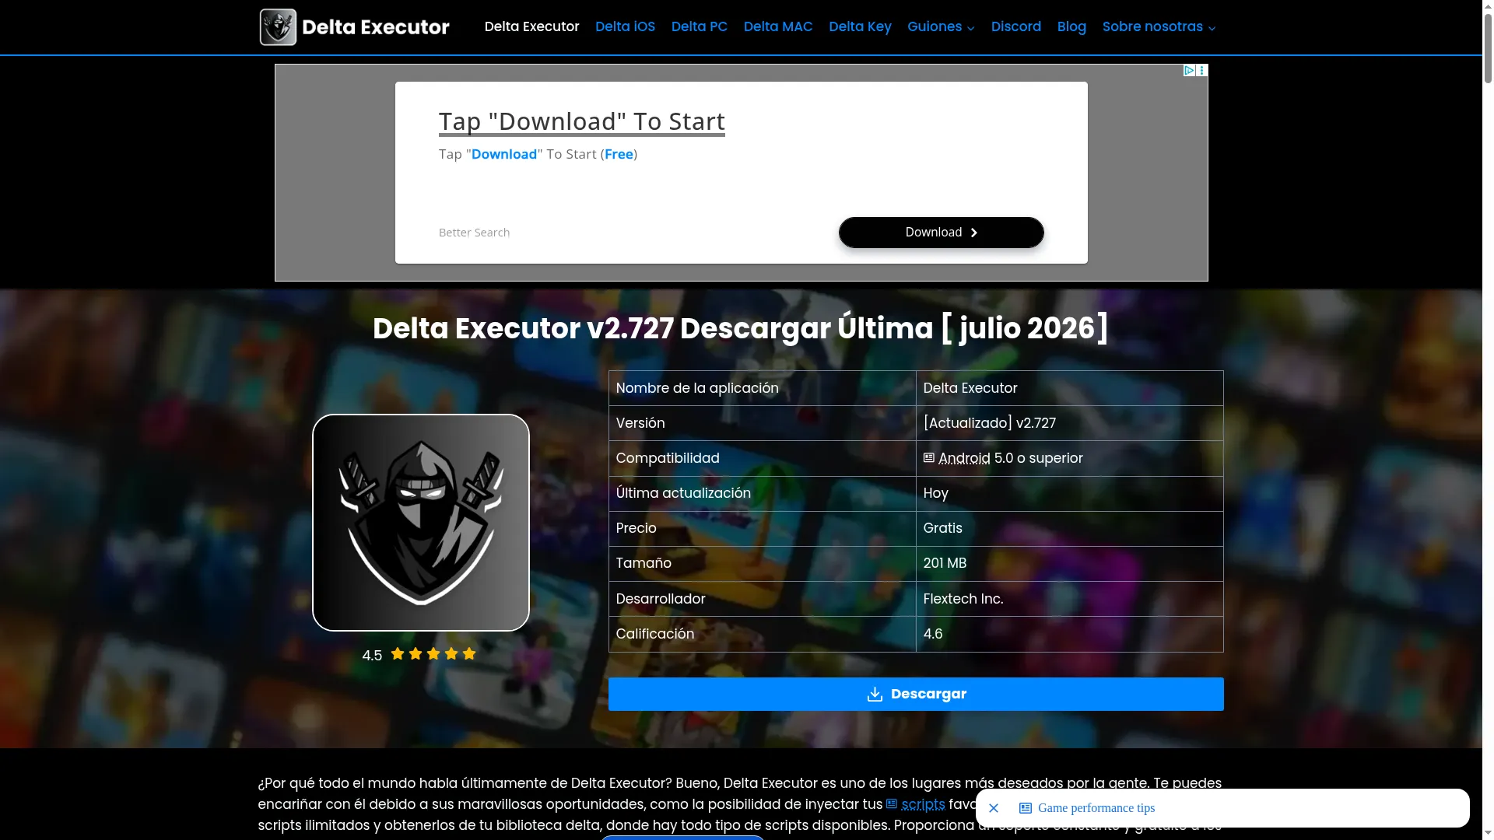Screen dimensions: 1494x840
Task: Click the [Actualizado] v2.727 version cell
Action: click(x=1069, y=423)
